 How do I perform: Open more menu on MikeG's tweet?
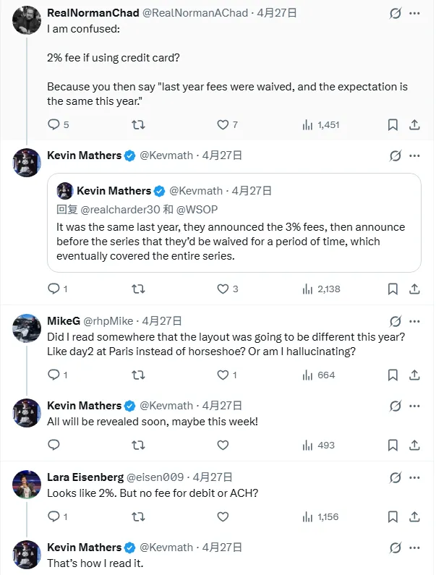pyautogui.click(x=414, y=321)
